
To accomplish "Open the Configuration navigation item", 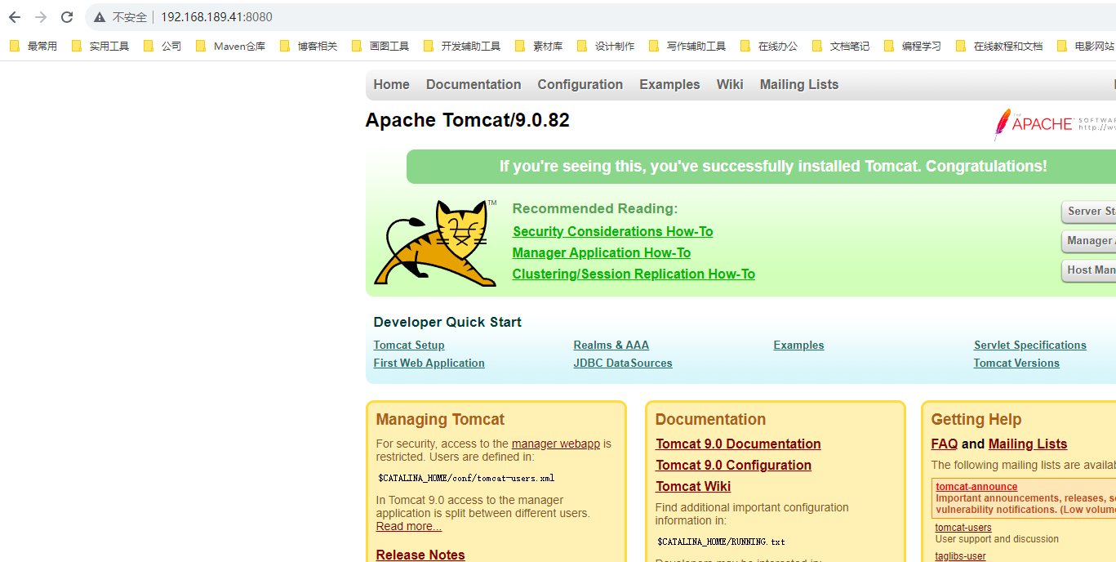I will click(x=580, y=84).
